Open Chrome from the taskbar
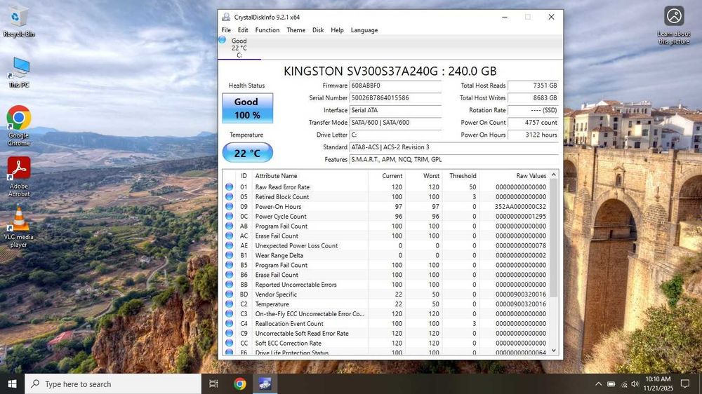 click(240, 383)
